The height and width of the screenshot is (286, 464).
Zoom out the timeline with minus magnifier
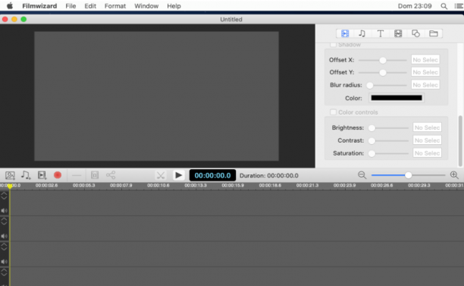pyautogui.click(x=362, y=175)
